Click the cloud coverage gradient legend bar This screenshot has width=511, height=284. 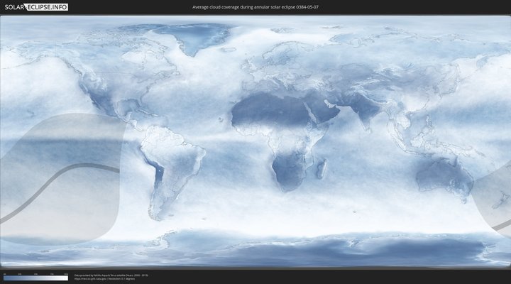(x=35, y=278)
